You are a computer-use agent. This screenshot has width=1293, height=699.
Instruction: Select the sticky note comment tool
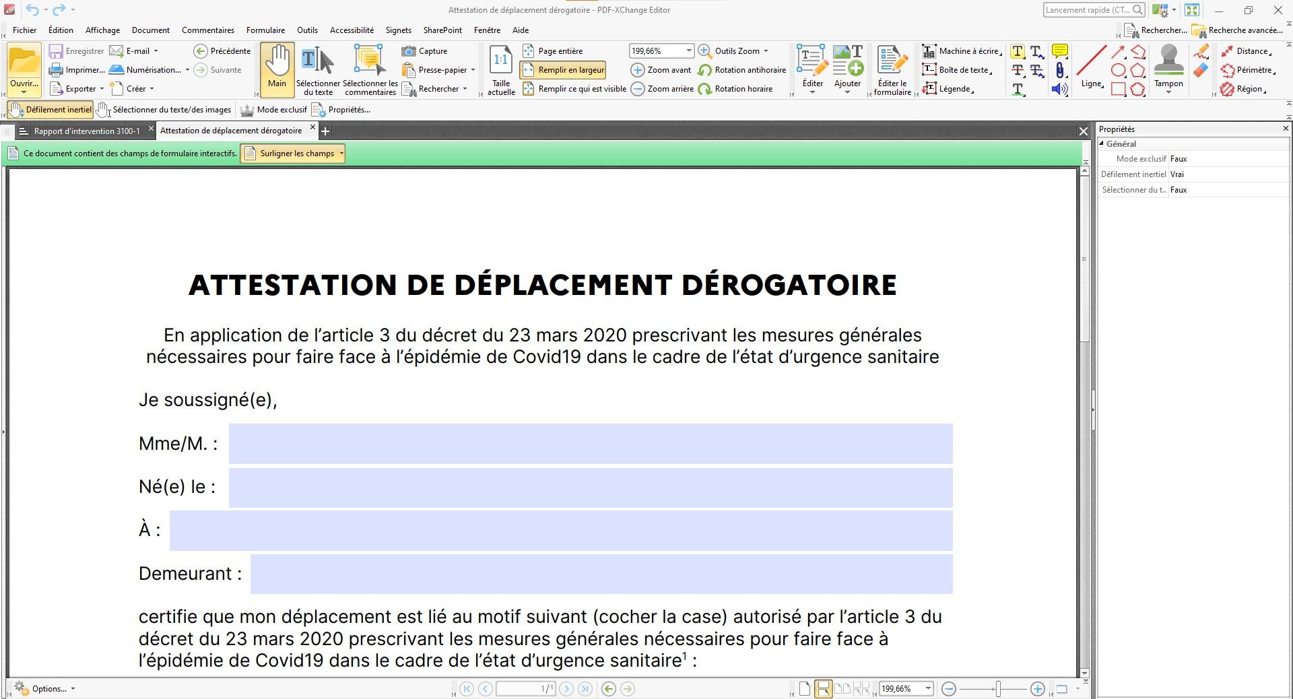point(1060,52)
